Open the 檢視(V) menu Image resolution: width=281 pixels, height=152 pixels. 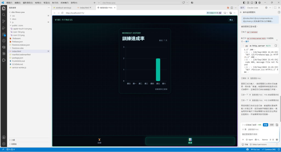tap(38, 3)
